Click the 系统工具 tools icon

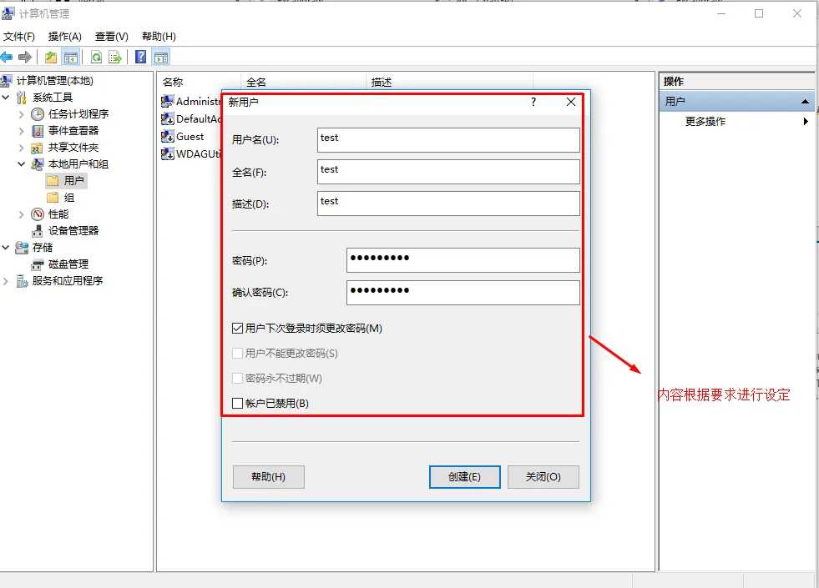click(x=22, y=97)
